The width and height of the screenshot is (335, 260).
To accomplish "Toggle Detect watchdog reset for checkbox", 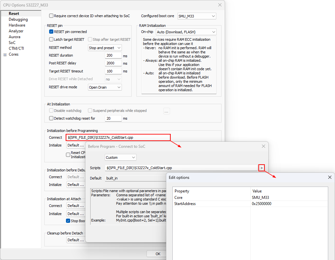I will 51,118.
